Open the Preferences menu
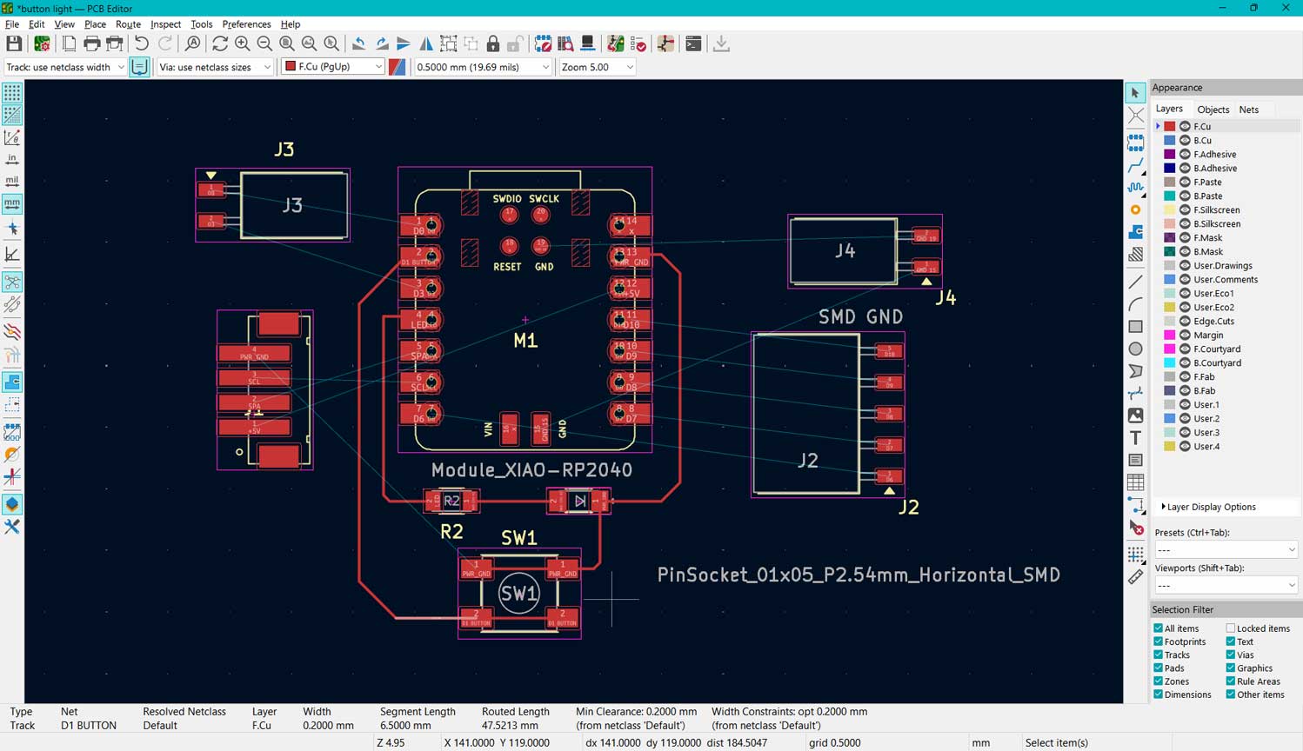This screenshot has width=1303, height=751. pos(246,24)
